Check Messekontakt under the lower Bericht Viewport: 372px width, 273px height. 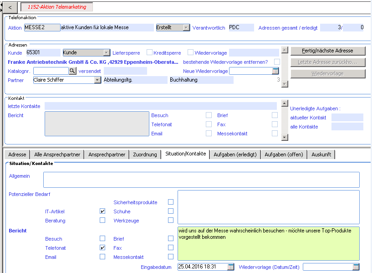click(x=171, y=257)
